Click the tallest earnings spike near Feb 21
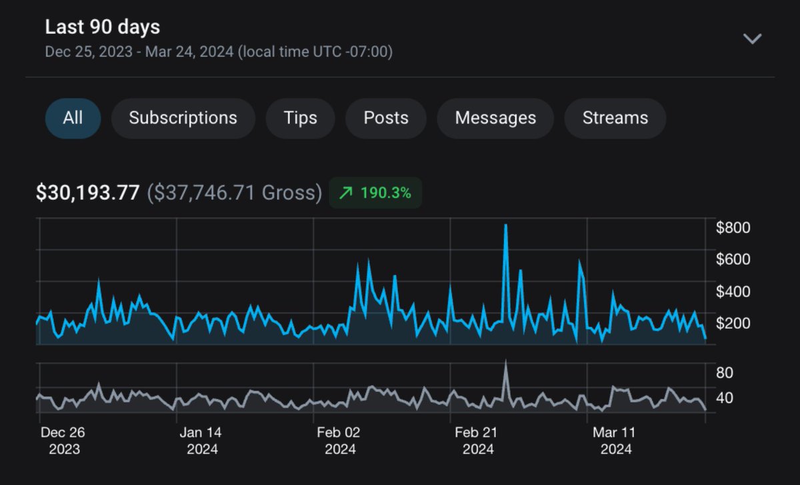Screen dimensions: 800x485 (507, 227)
